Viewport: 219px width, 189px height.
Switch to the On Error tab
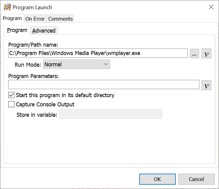click(x=35, y=19)
